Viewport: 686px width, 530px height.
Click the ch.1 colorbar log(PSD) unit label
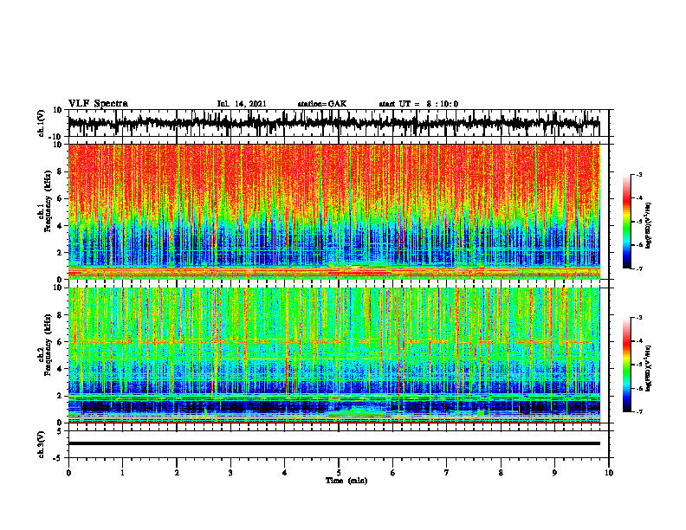649,226
